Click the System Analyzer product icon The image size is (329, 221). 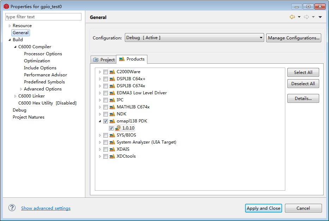pyautogui.click(x=112, y=142)
